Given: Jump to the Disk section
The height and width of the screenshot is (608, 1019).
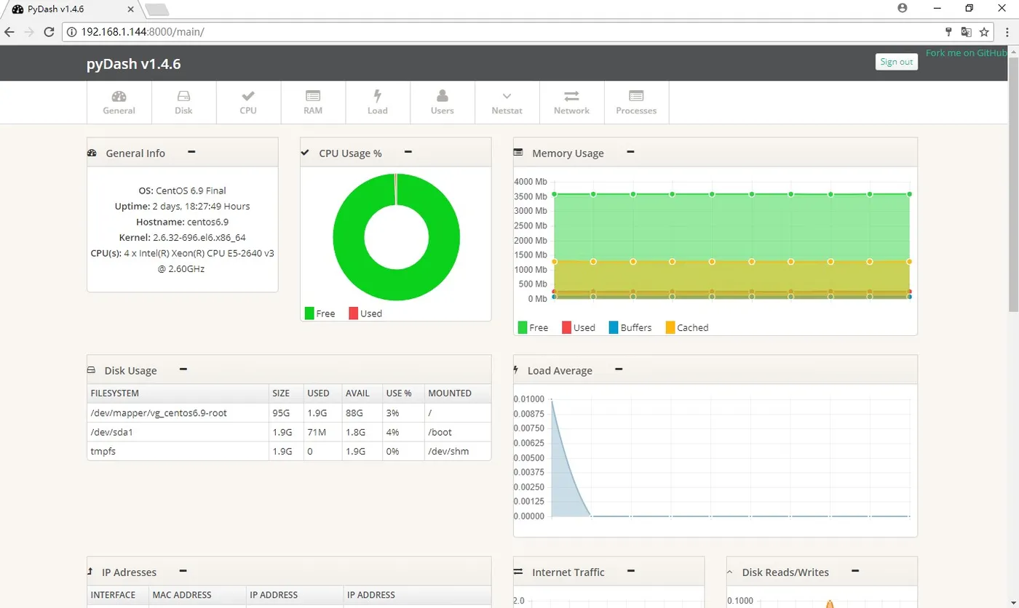Looking at the screenshot, I should (x=183, y=103).
